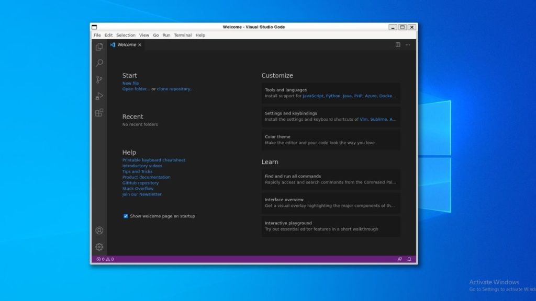Select the Interactive playground walkthrough
This screenshot has height=301, width=536.
point(330,226)
